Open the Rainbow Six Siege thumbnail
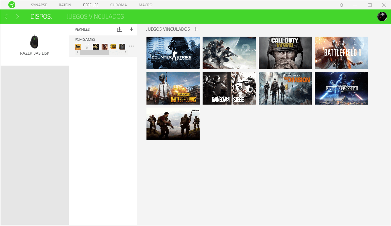Viewport: 391px width, 226px height. pyautogui.click(x=229, y=88)
